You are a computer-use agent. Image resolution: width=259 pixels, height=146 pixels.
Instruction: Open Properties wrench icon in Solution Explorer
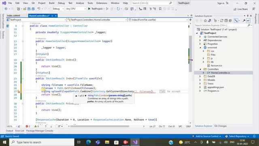(x=244, y=21)
